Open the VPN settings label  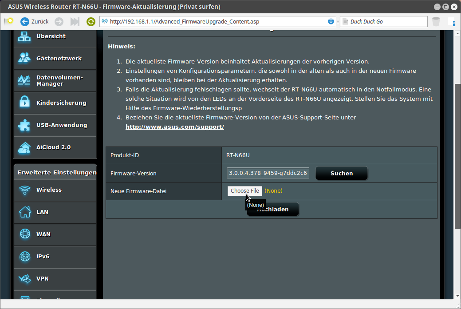click(x=43, y=278)
